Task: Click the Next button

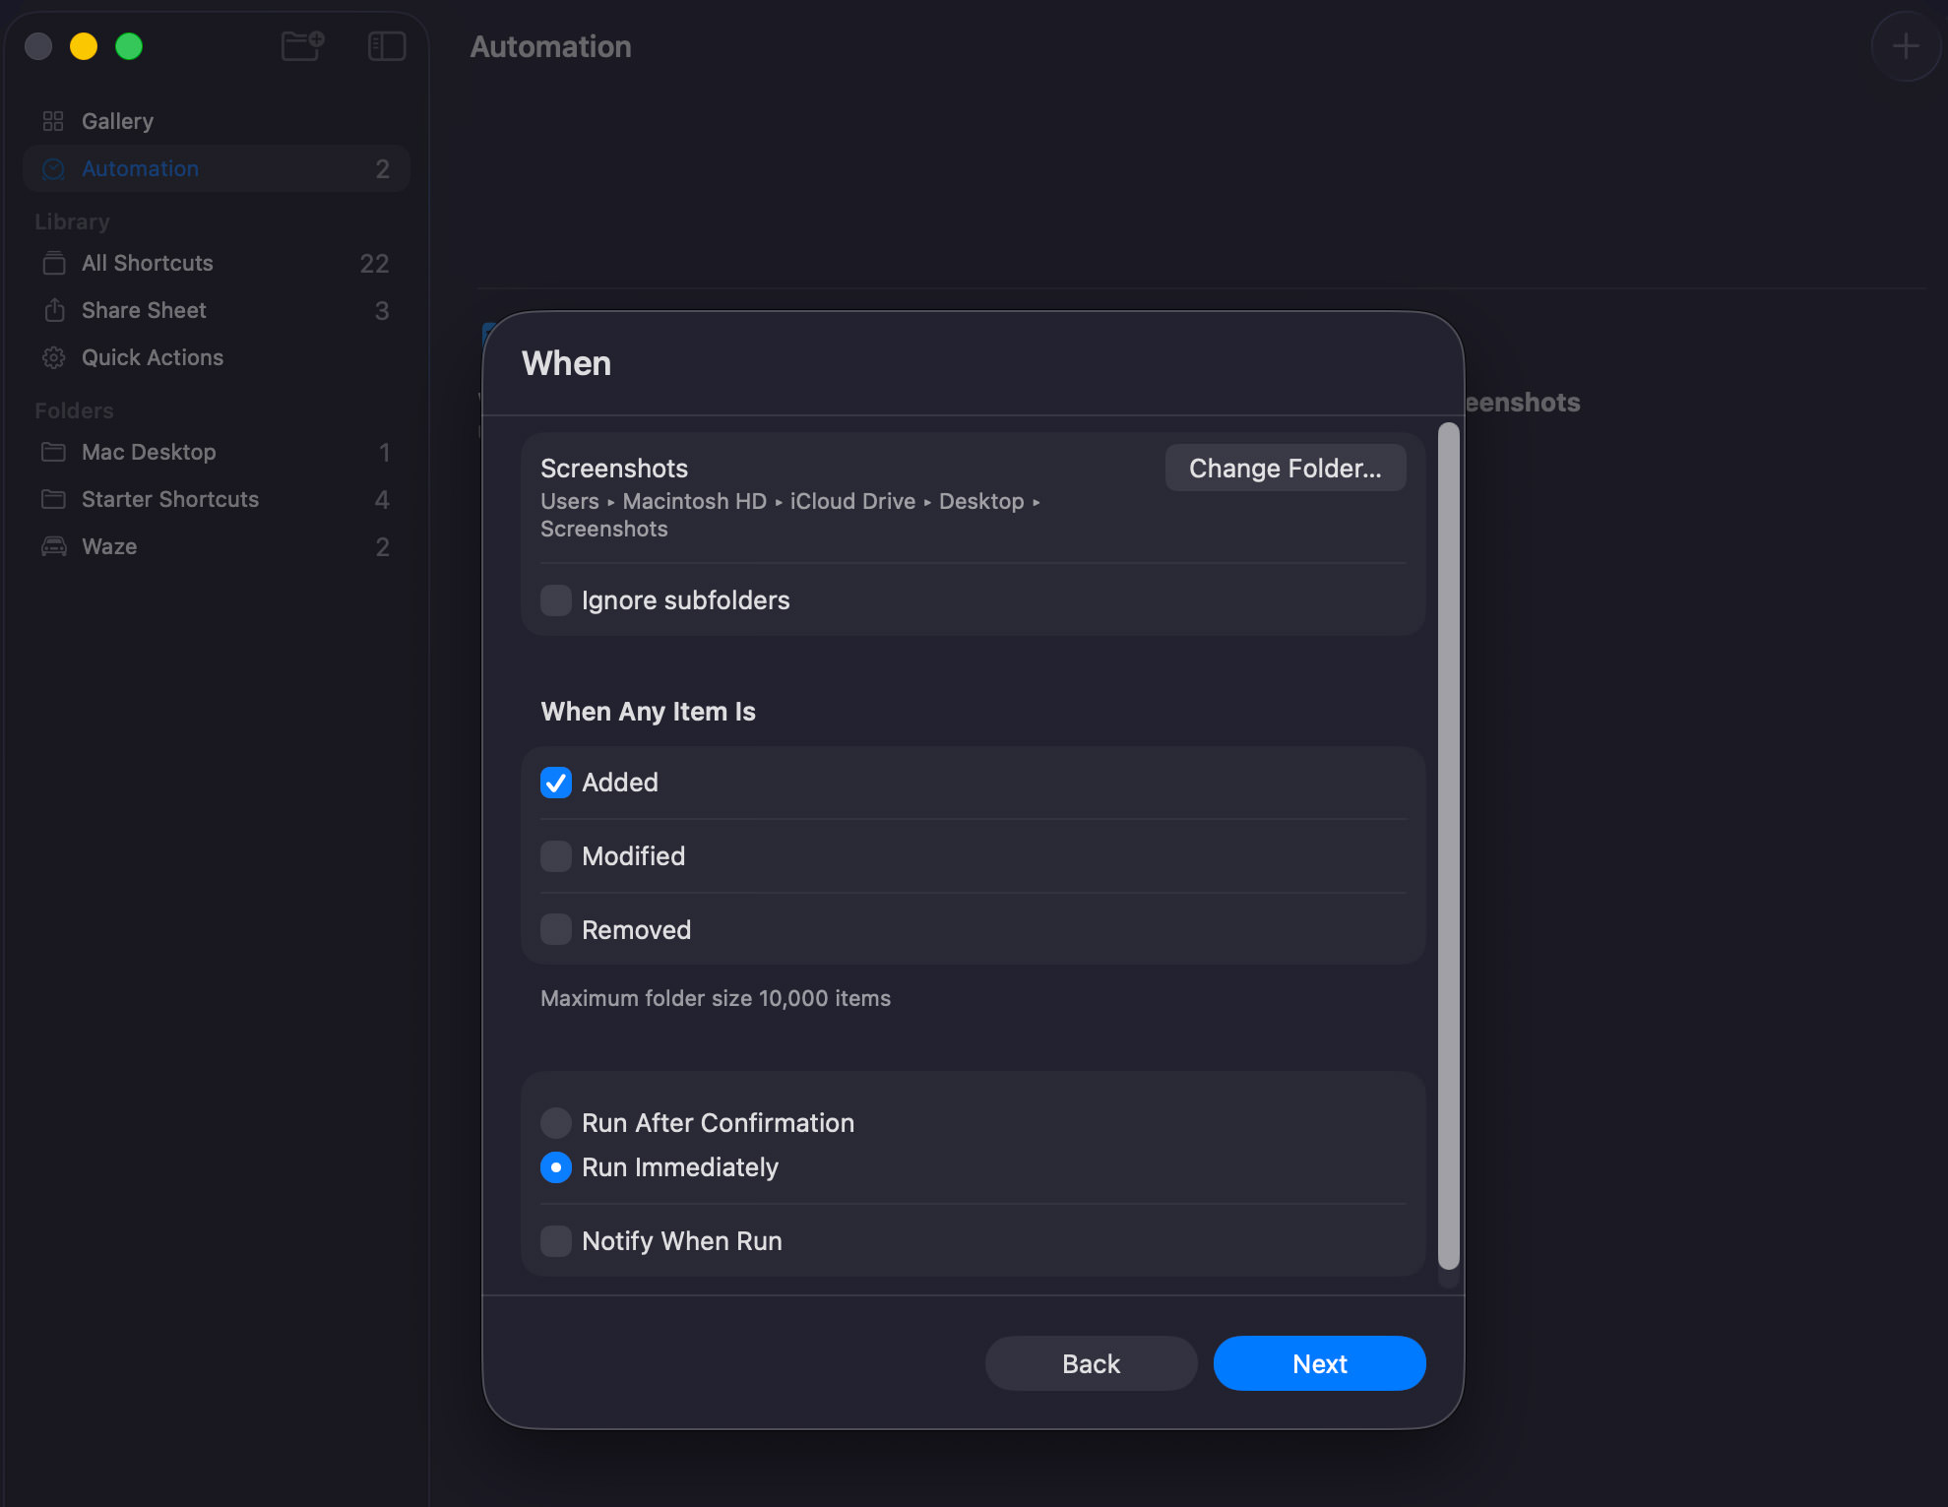Action: coord(1319,1363)
